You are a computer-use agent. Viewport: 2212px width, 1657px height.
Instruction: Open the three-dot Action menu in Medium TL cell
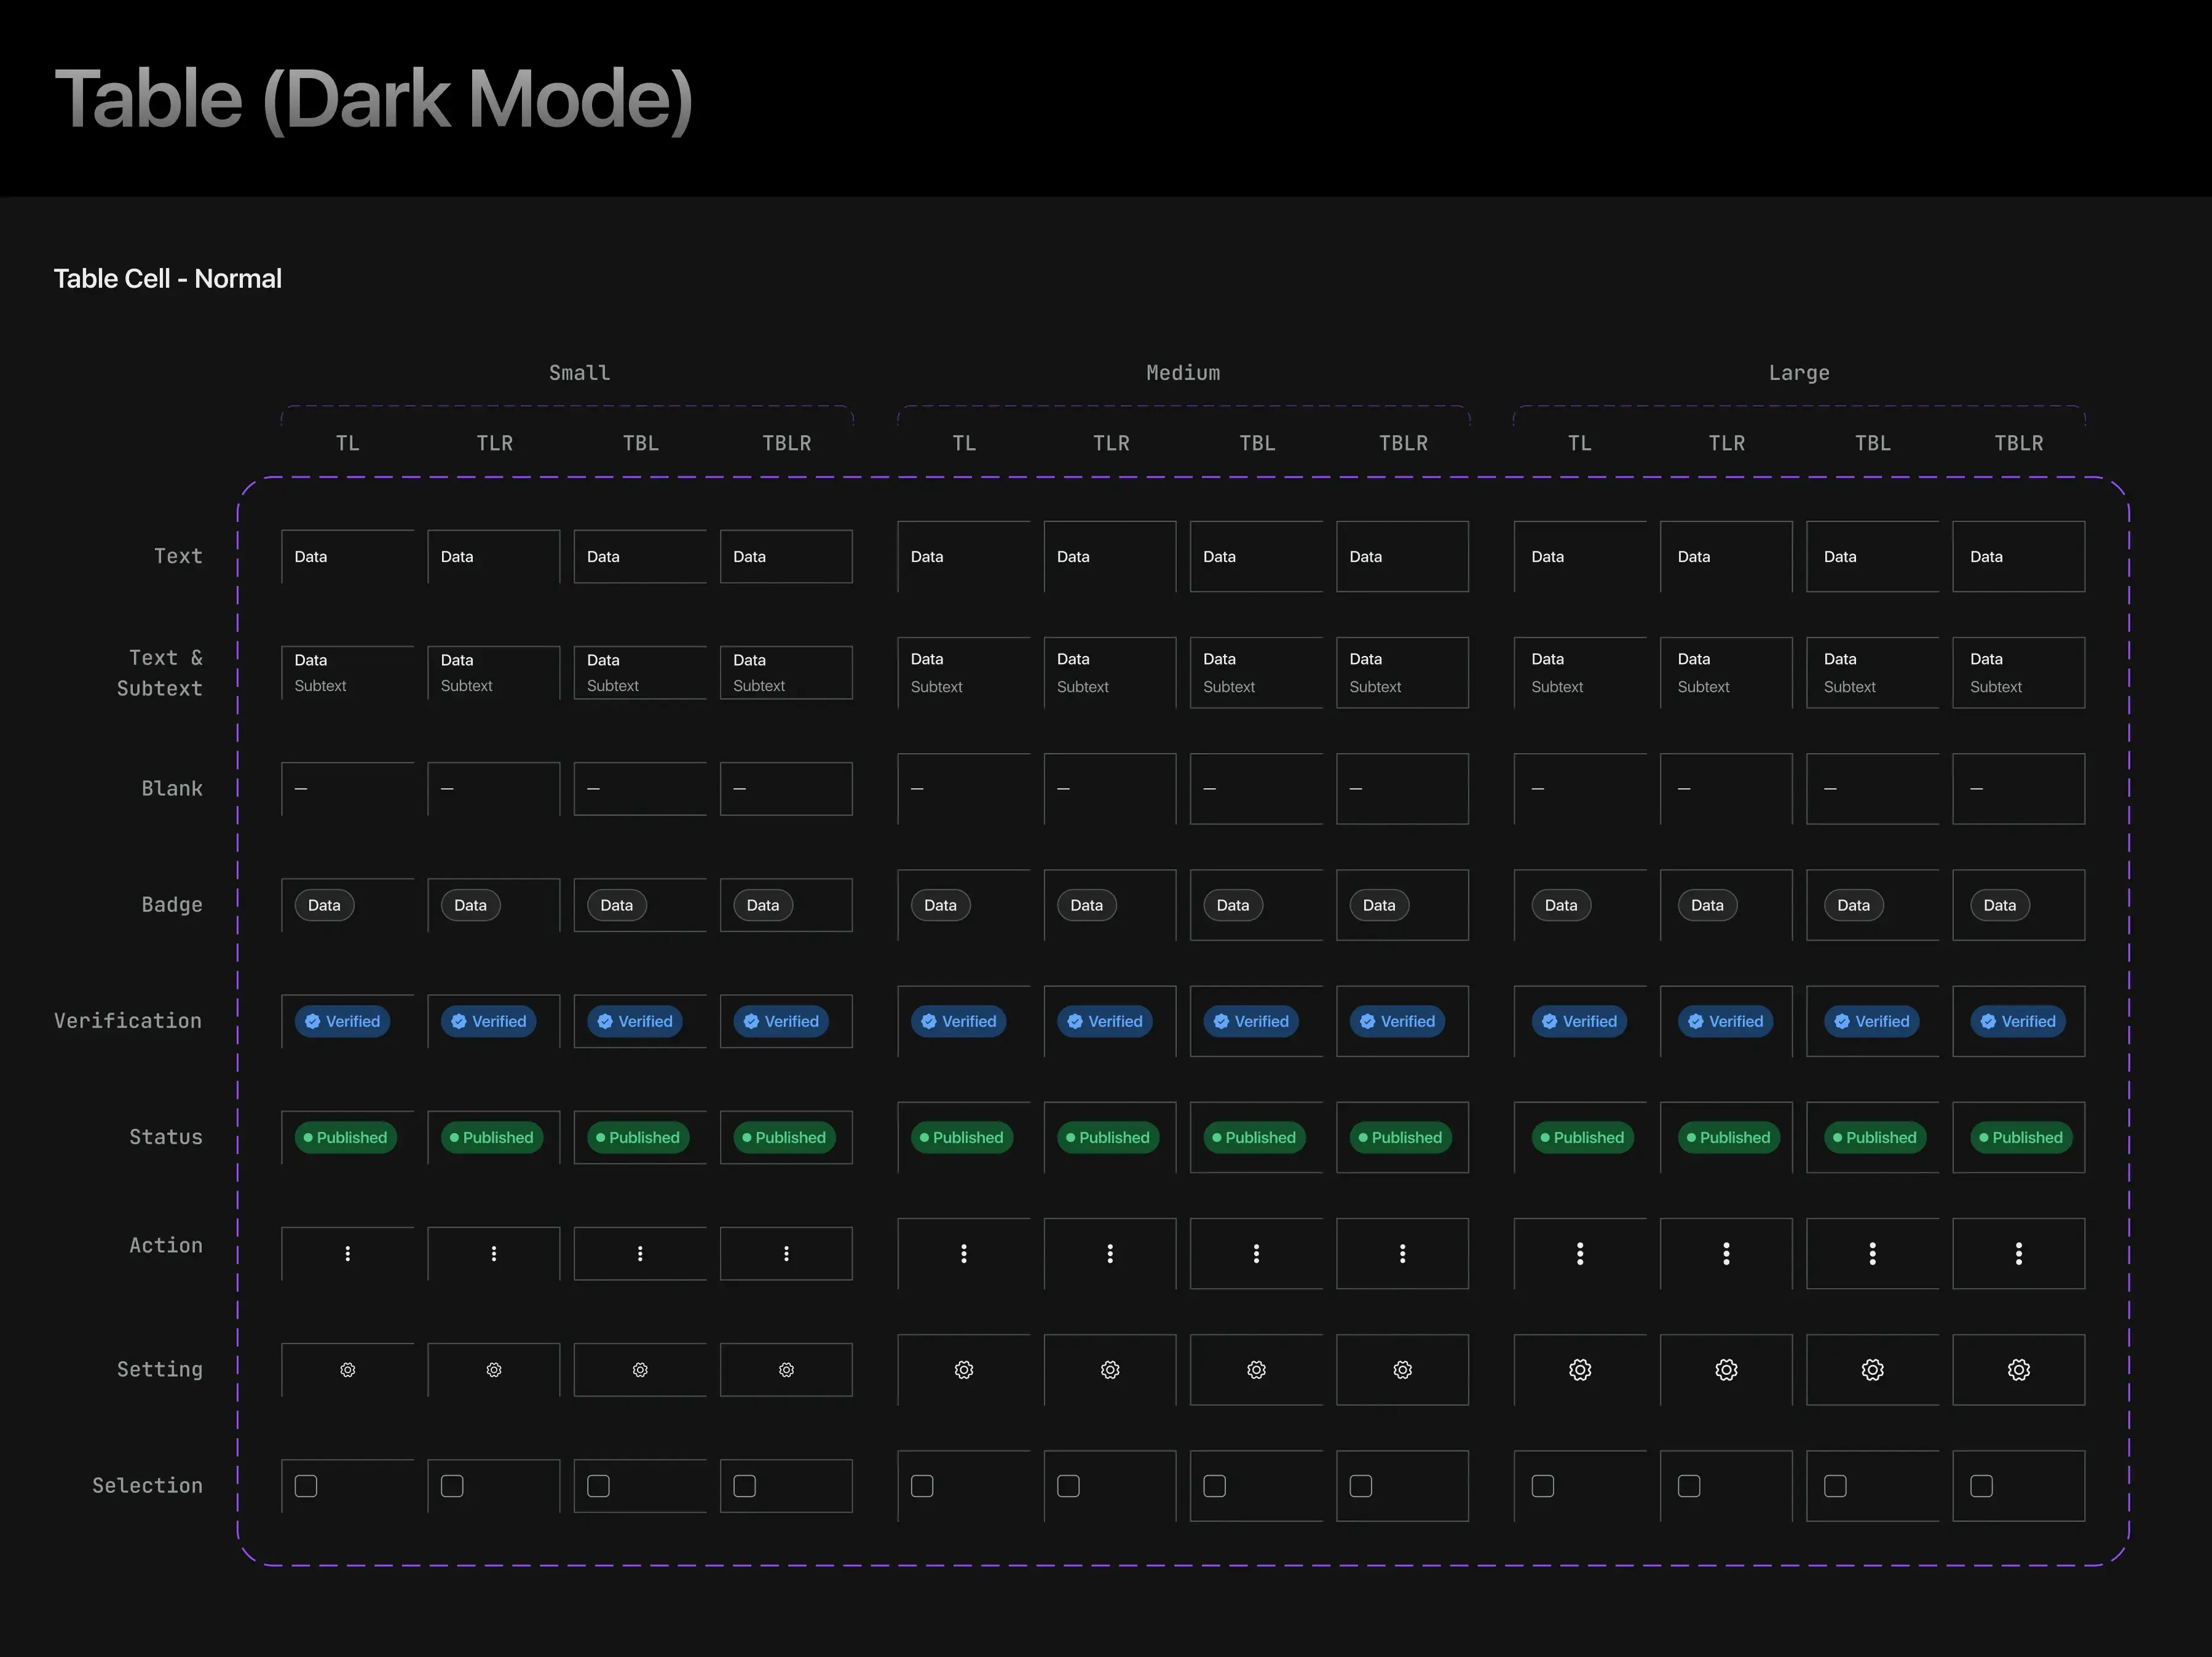964,1253
